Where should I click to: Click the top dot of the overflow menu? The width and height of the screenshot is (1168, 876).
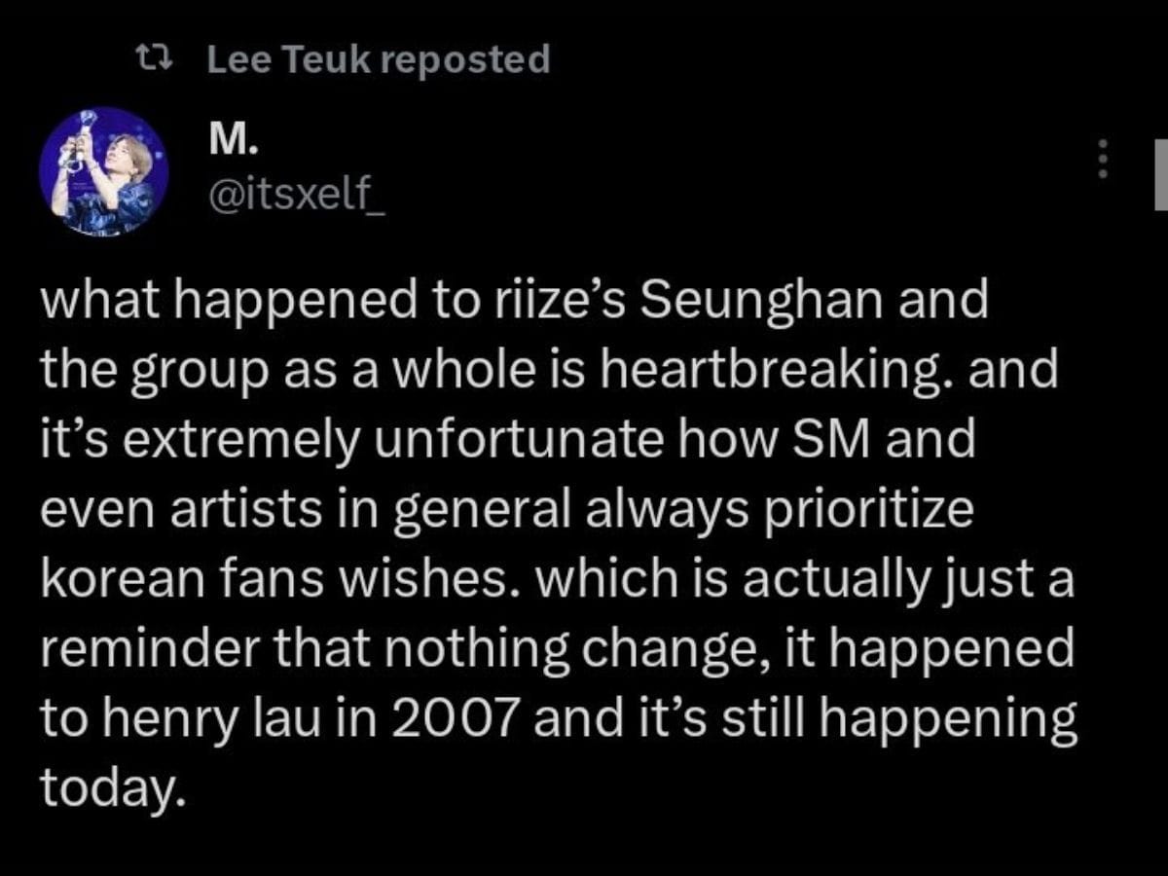pos(1103,143)
